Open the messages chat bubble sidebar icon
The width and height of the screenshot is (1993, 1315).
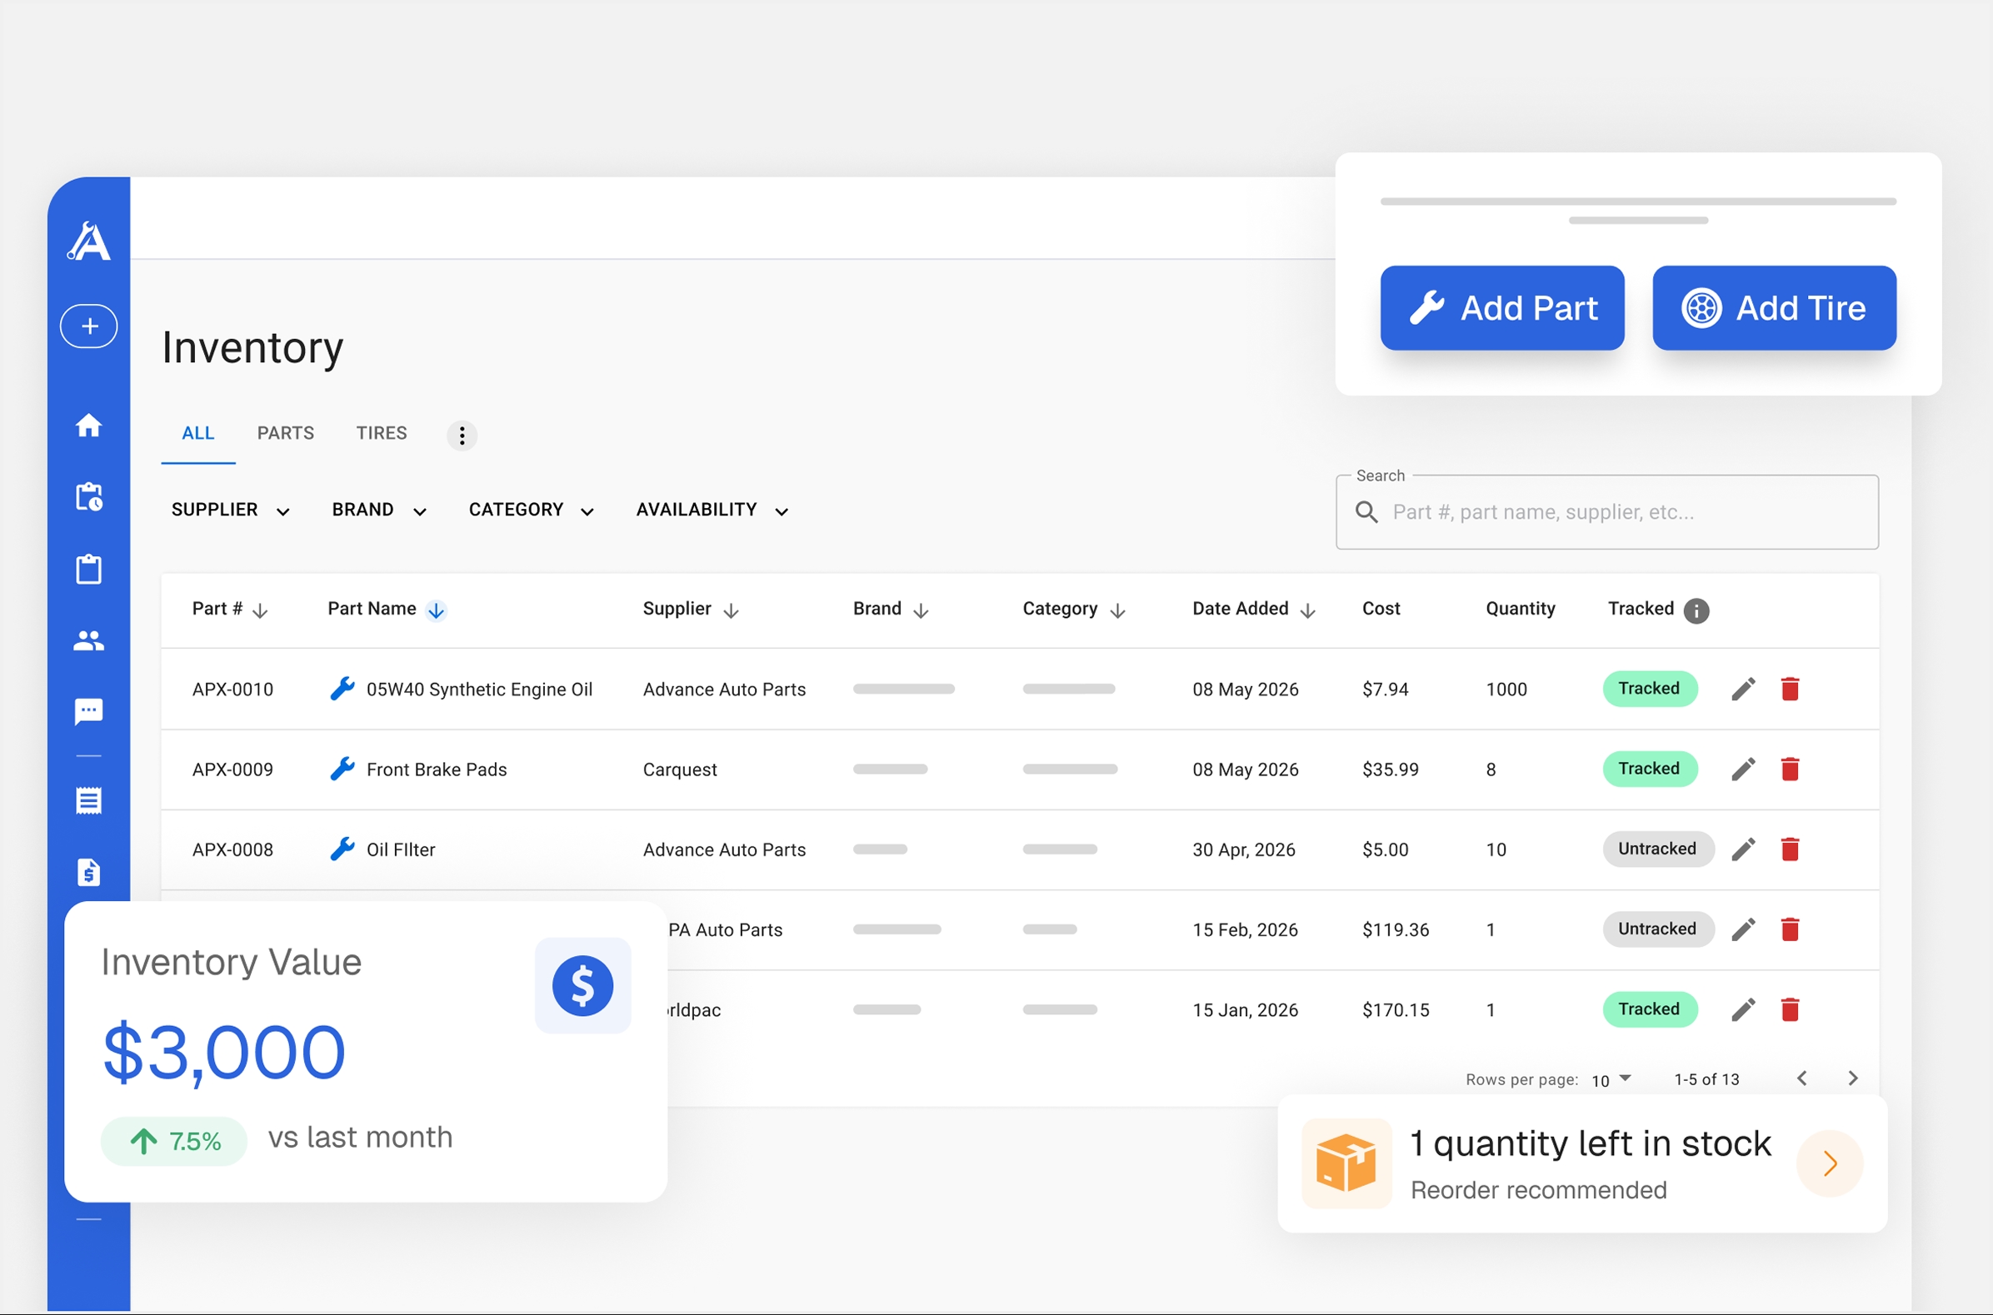[x=89, y=712]
